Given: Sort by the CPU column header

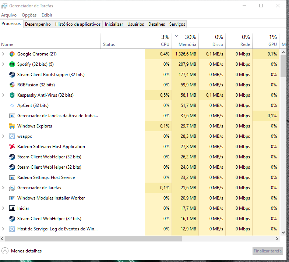Looking at the screenshot, I should (158, 41).
